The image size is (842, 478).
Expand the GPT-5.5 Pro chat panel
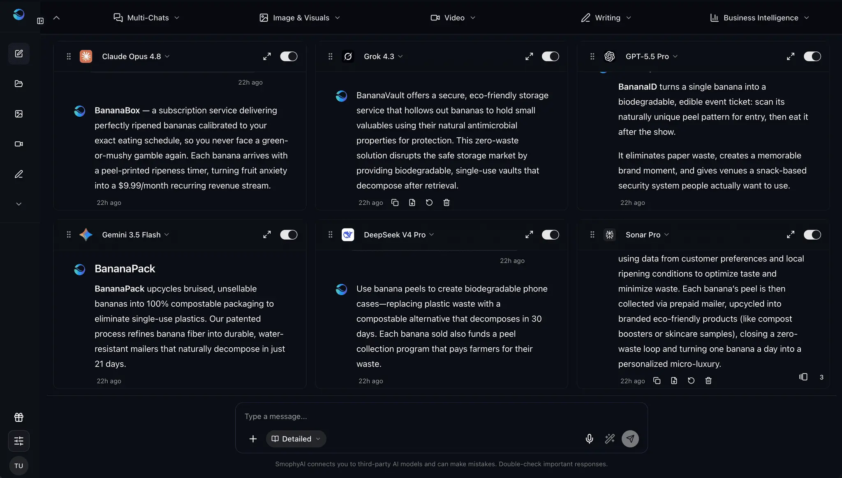coord(791,56)
